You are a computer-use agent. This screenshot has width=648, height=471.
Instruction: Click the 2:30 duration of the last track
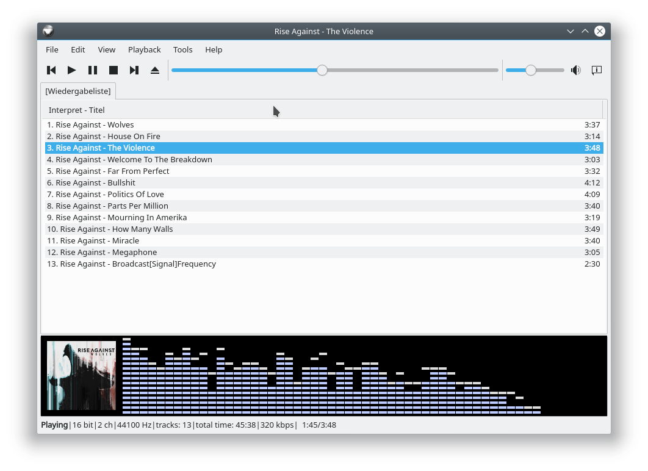click(592, 264)
